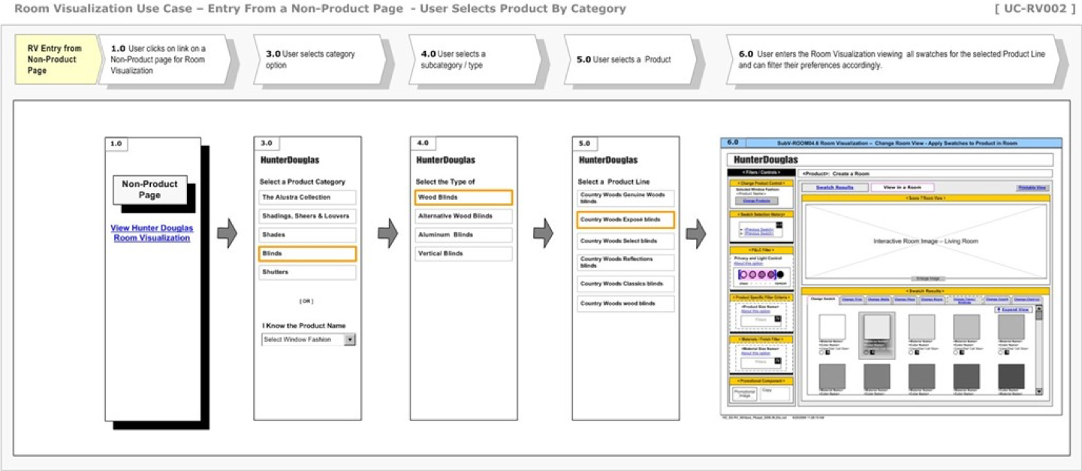Image resolution: width=1082 pixels, height=471 pixels.
Task: Select the fourth swatch in the first row
Action: coord(966,328)
